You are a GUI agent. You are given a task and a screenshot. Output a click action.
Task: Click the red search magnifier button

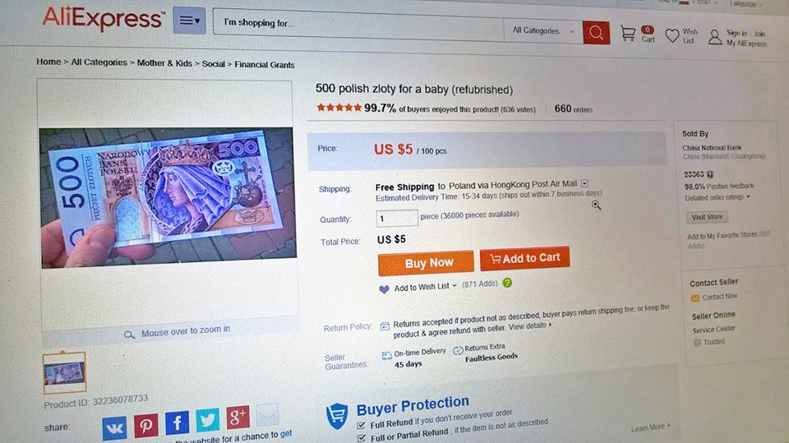tap(596, 32)
